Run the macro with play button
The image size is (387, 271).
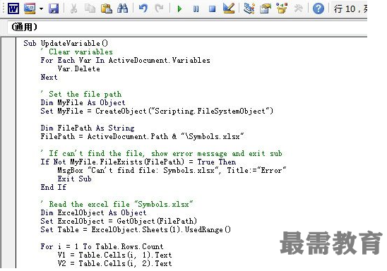[x=179, y=9]
